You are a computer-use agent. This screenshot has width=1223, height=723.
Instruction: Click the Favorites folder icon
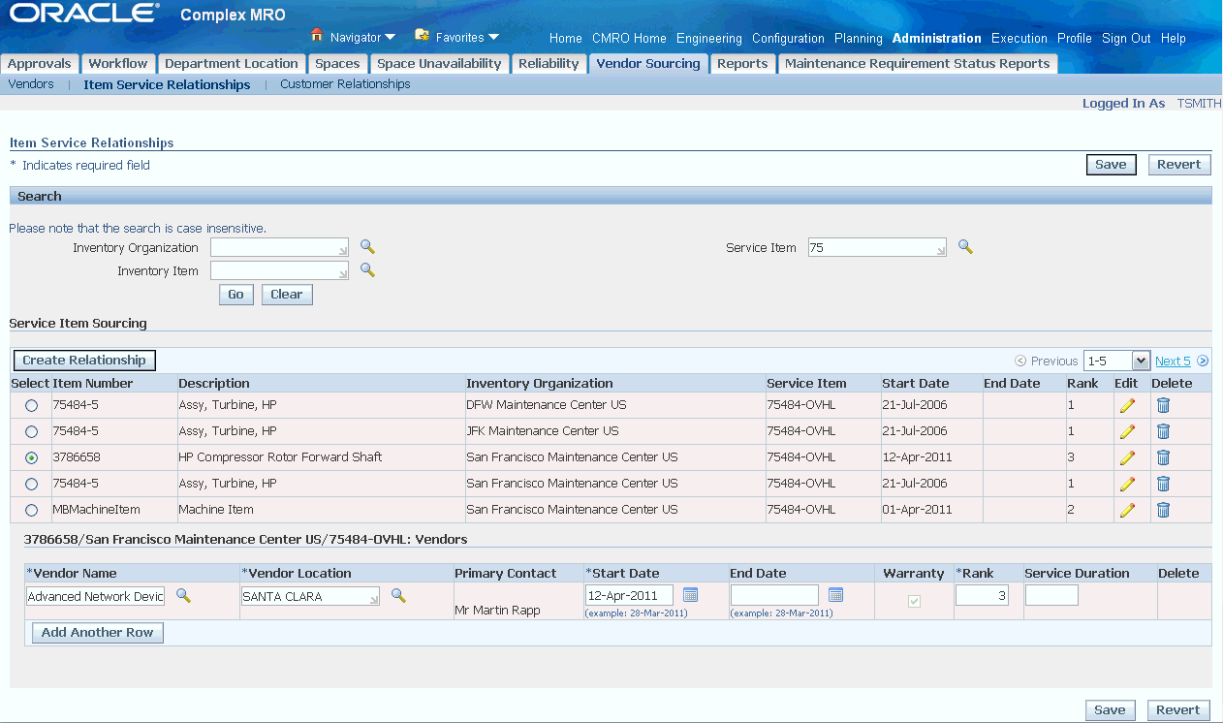pyautogui.click(x=422, y=36)
